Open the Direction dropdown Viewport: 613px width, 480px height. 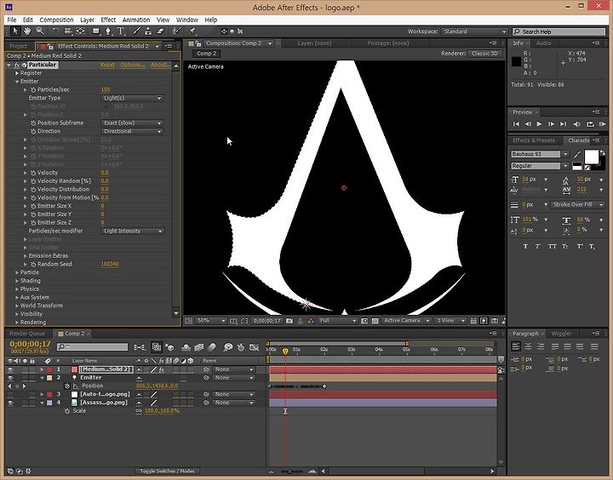point(132,131)
